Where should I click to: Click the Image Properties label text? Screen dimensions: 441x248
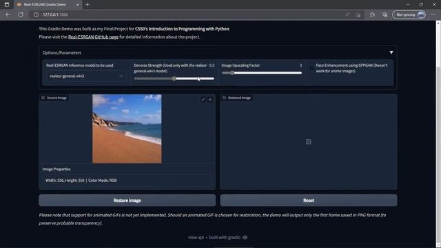(x=57, y=169)
